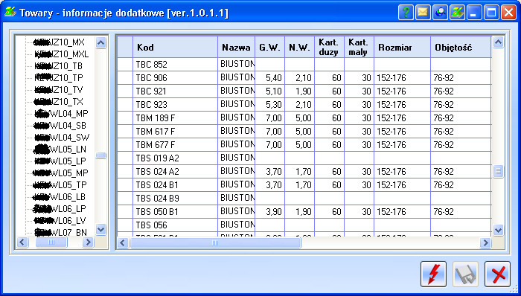
Task: Click table horizontal scrollbar right arrow
Action: (485, 243)
